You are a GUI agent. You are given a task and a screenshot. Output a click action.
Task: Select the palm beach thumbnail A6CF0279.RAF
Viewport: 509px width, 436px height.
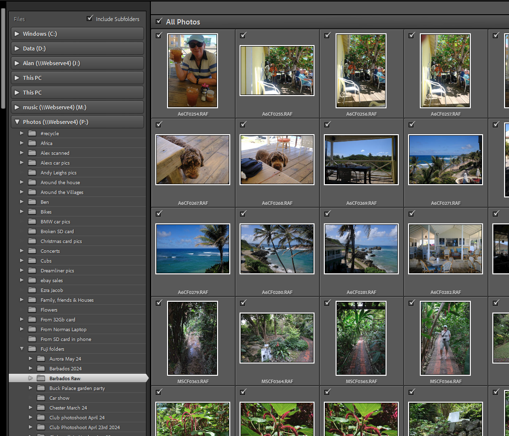(x=193, y=249)
